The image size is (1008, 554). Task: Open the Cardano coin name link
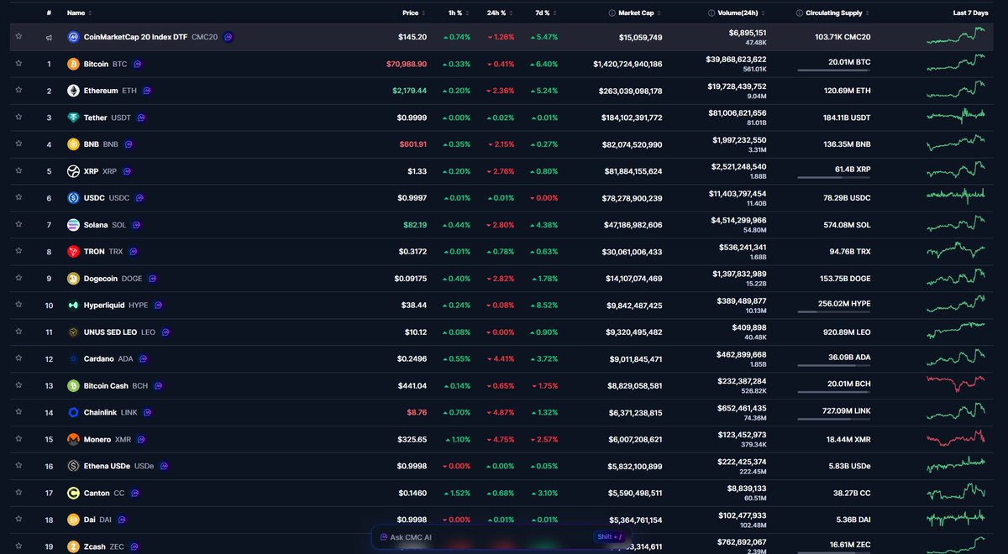[98, 359]
